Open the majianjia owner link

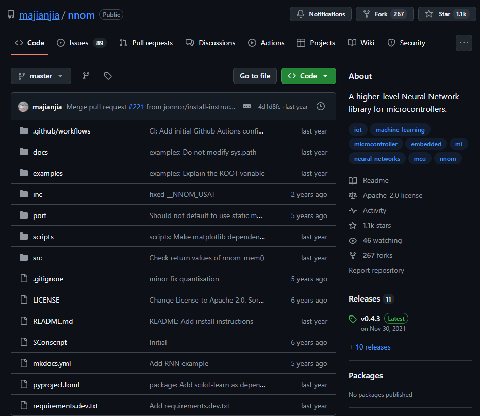point(39,15)
